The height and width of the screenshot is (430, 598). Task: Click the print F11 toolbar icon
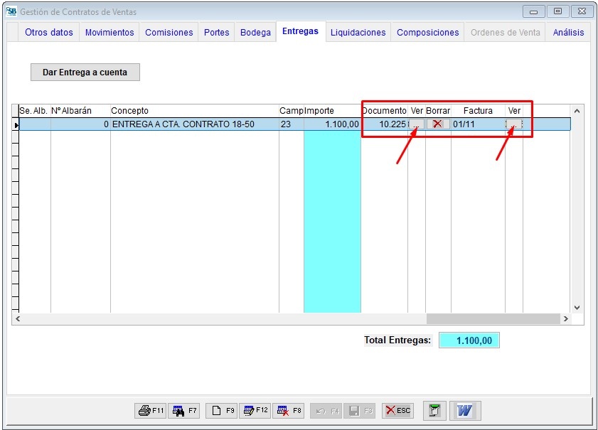[151, 411]
